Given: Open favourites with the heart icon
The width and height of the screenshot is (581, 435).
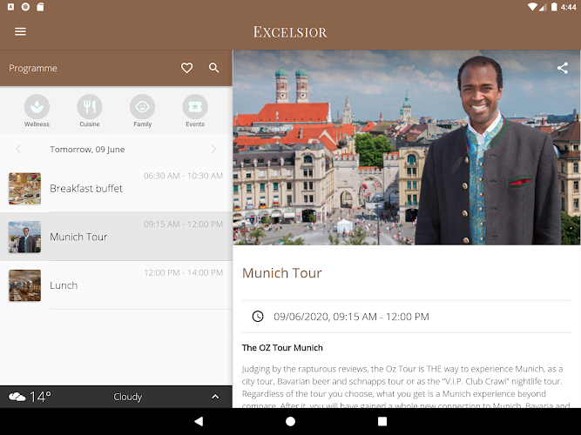Looking at the screenshot, I should (186, 68).
